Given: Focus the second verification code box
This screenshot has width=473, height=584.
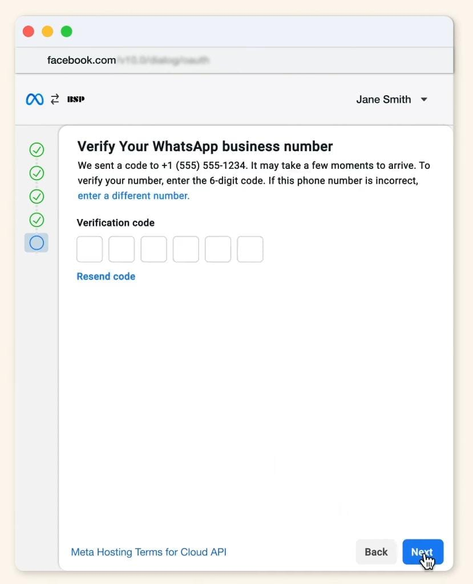Looking at the screenshot, I should 122,249.
